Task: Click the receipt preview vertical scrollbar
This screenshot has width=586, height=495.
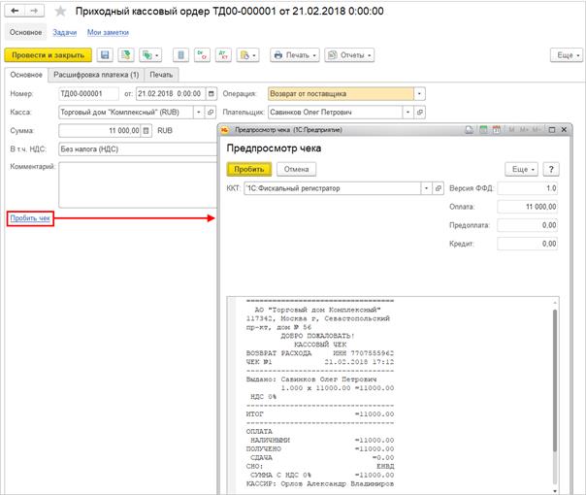Action: tap(554, 388)
